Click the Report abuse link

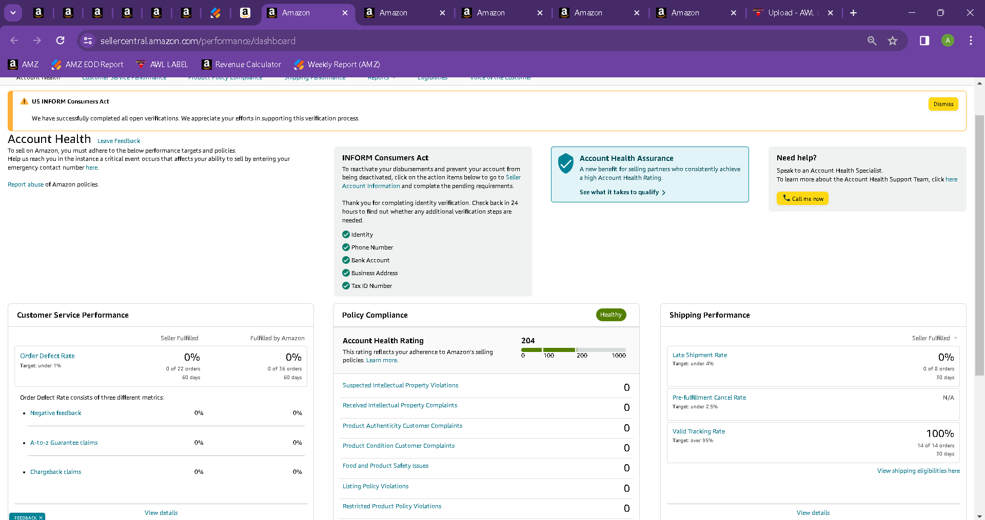[26, 184]
